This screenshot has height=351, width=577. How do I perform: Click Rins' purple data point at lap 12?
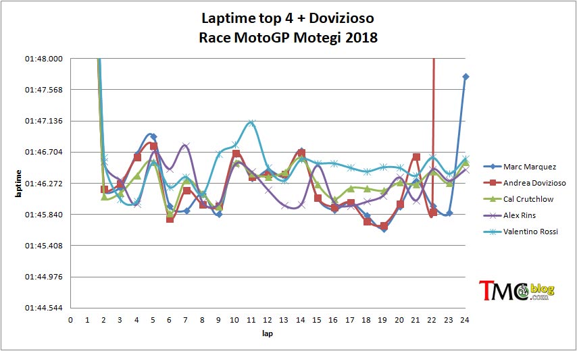click(268, 190)
